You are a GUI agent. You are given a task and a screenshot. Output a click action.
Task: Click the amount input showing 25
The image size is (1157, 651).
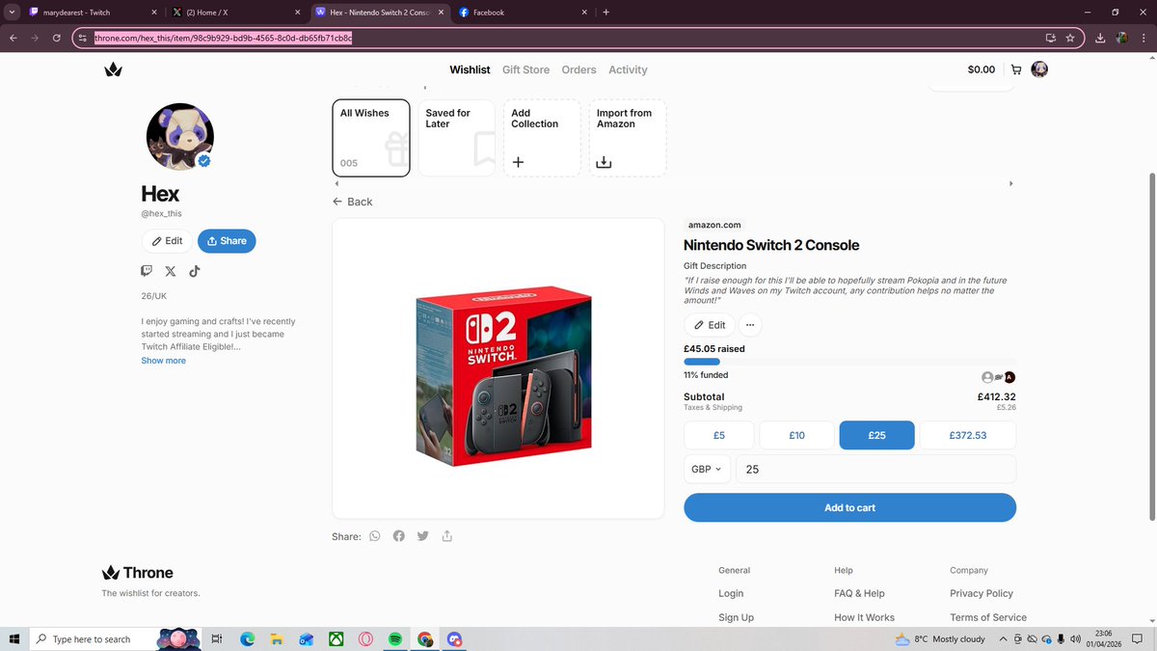(875, 470)
